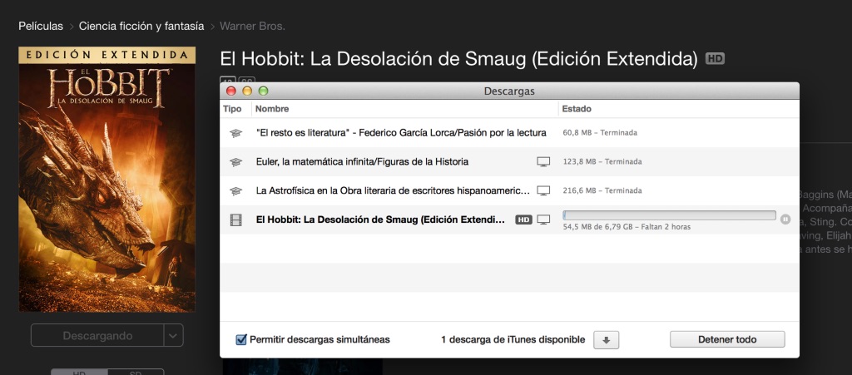Toggle Permitir descargas simultáneas checkbox

(241, 340)
